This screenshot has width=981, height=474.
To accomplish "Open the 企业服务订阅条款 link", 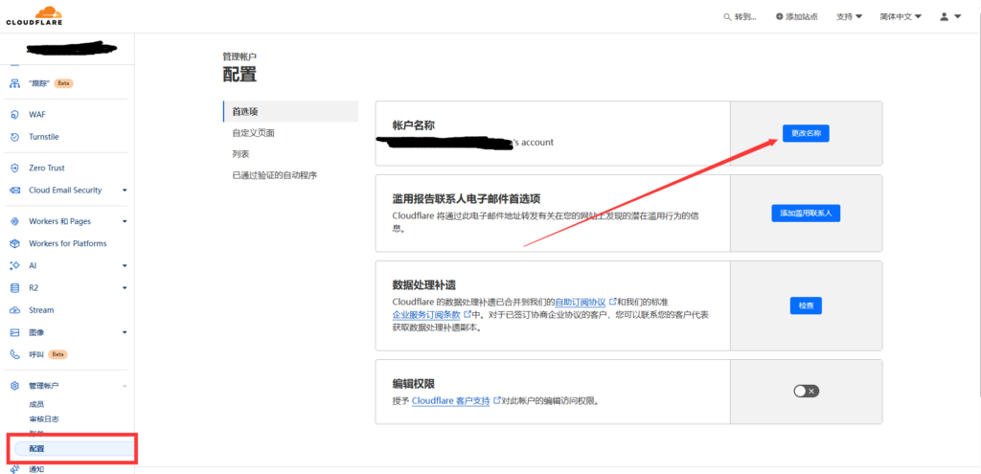I will pos(426,314).
